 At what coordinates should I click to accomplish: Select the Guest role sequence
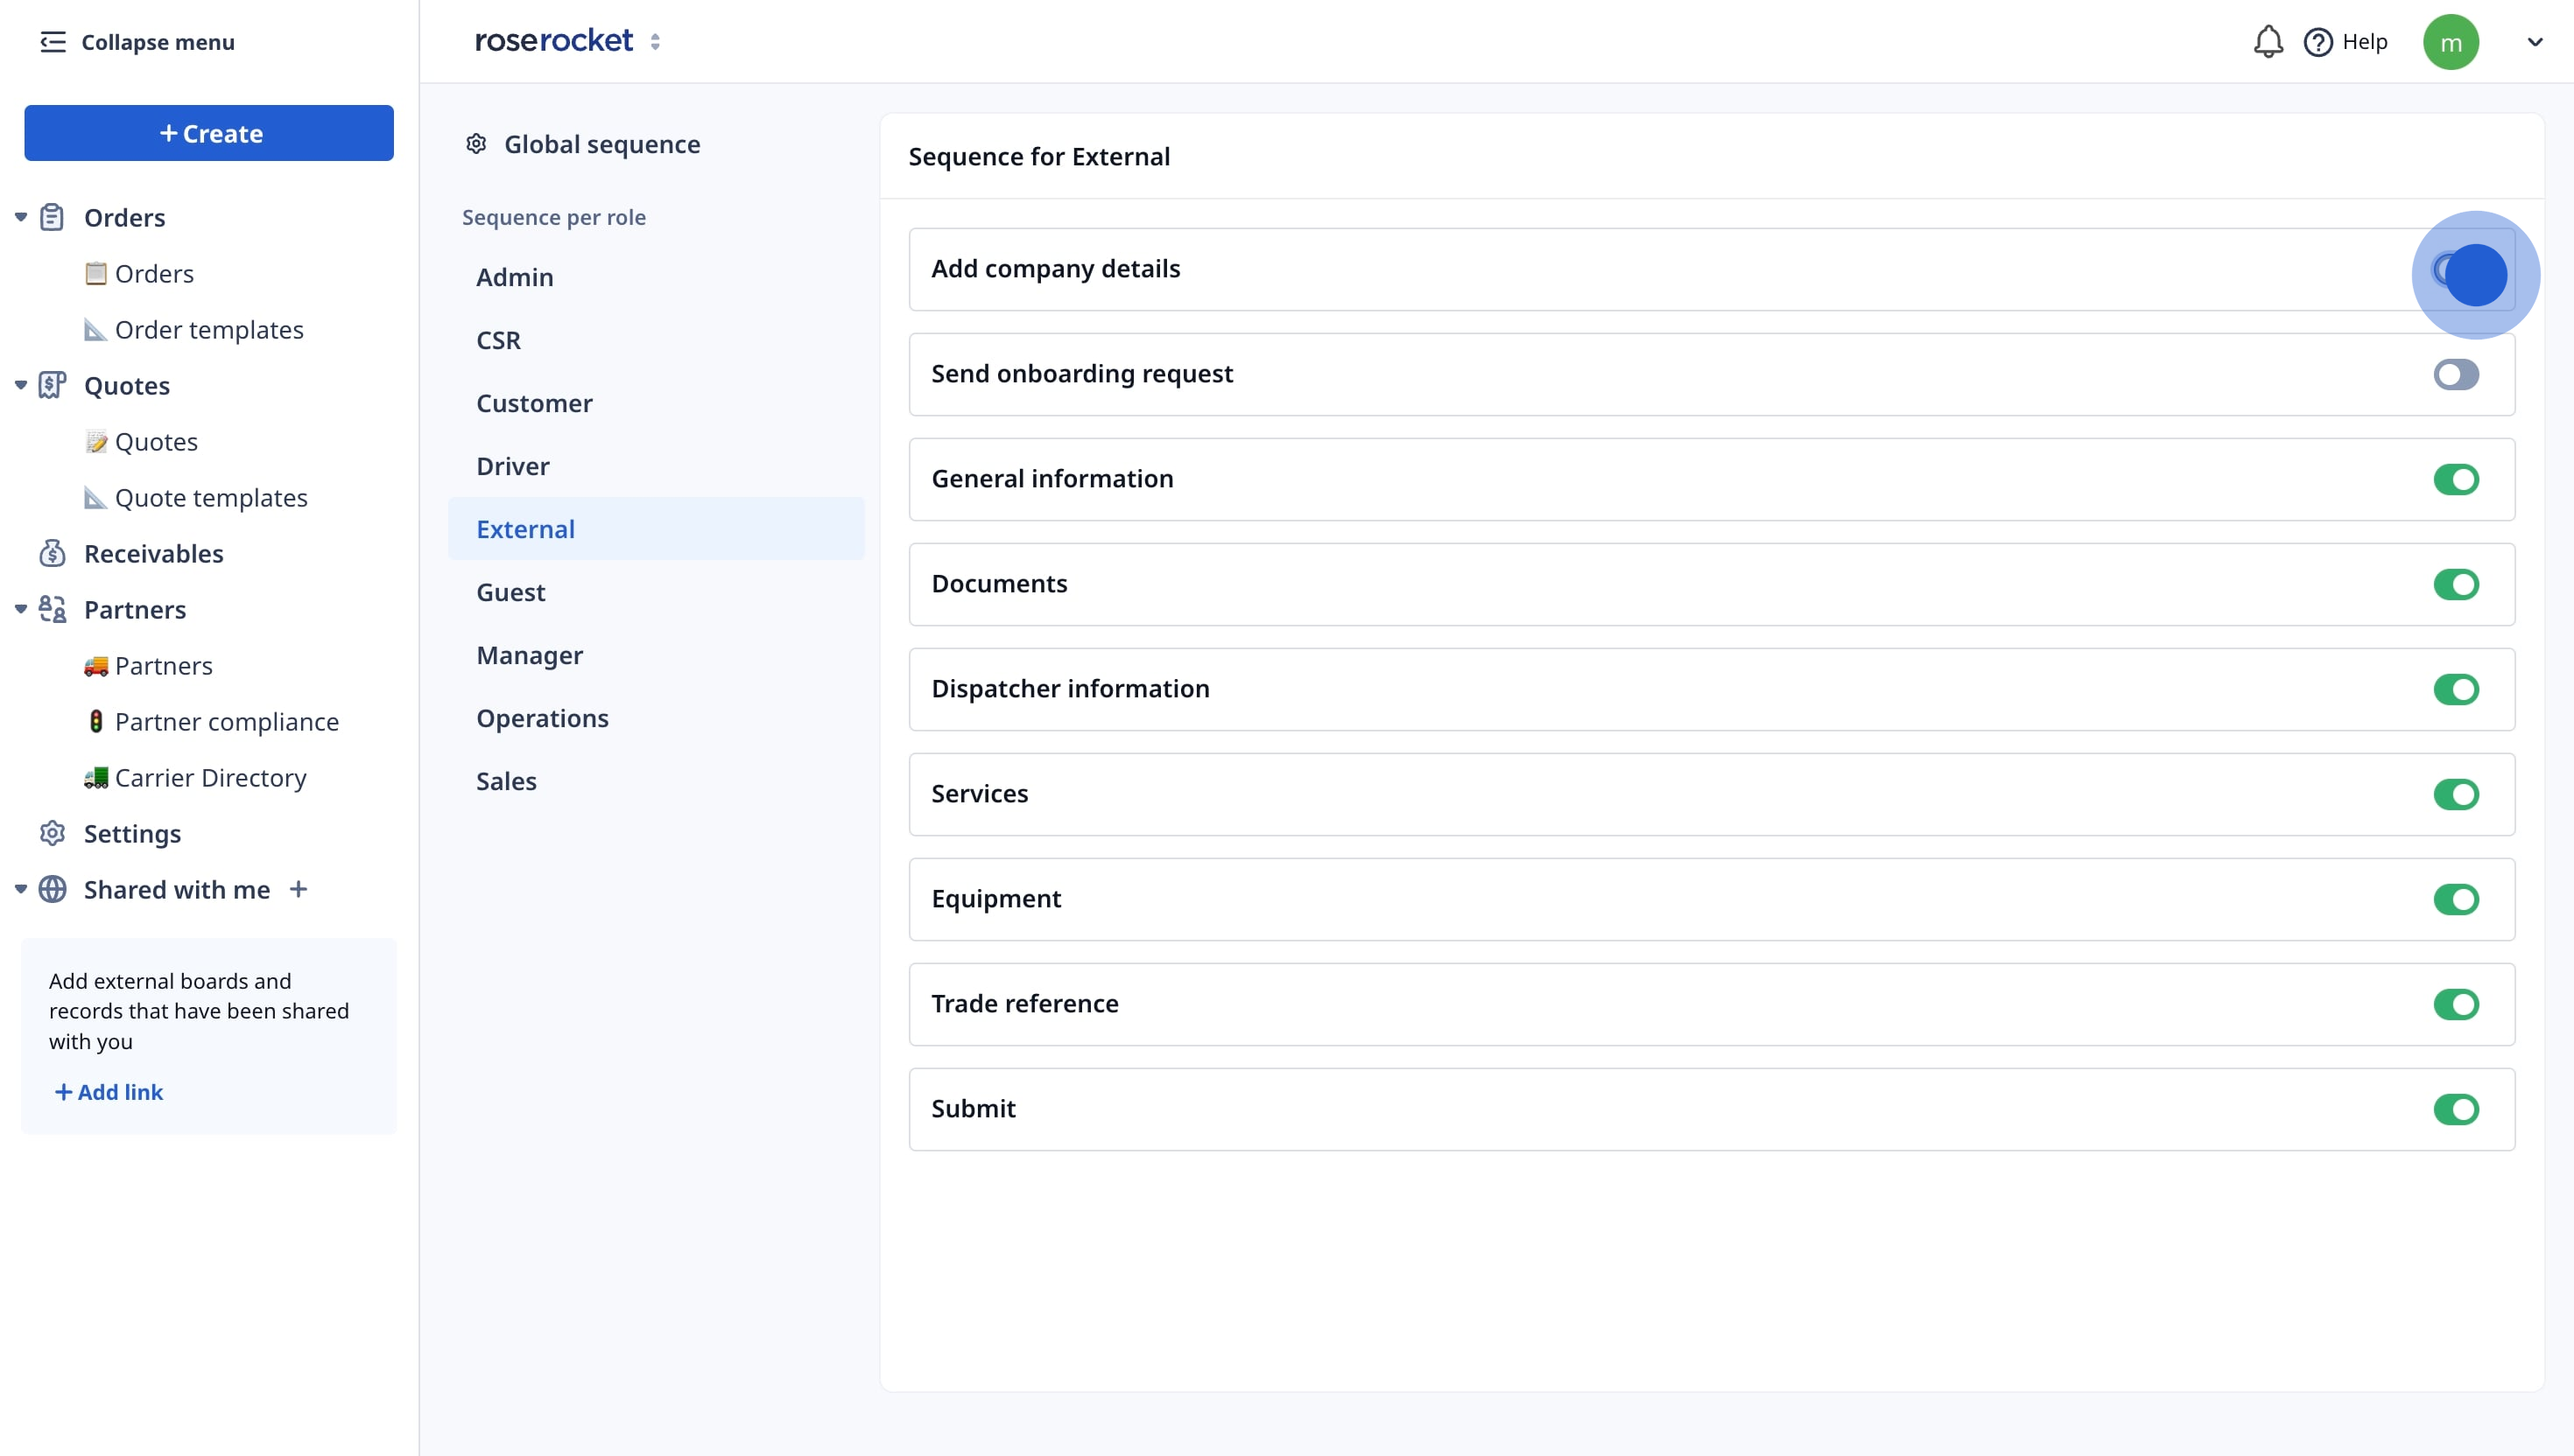(657, 592)
